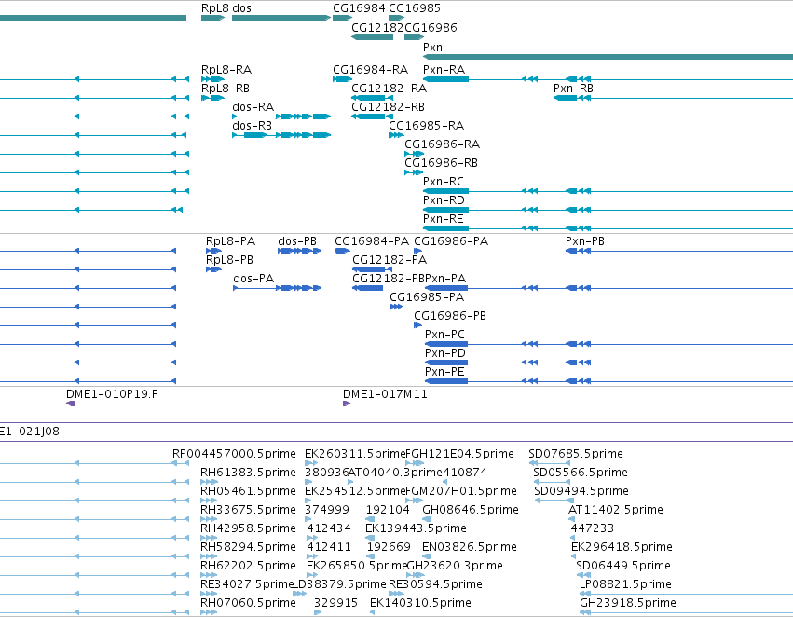Select transcript CG16986-RA
This screenshot has width=793, height=617.
click(442, 144)
